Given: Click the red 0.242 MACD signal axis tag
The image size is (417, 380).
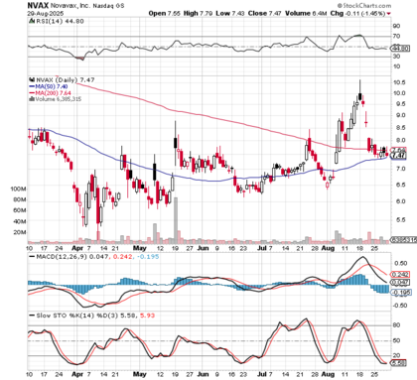Looking at the screenshot, I should [400, 275].
